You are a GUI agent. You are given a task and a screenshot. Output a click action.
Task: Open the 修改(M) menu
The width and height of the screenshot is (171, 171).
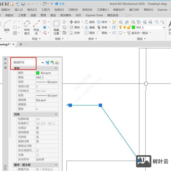tap(87, 10)
